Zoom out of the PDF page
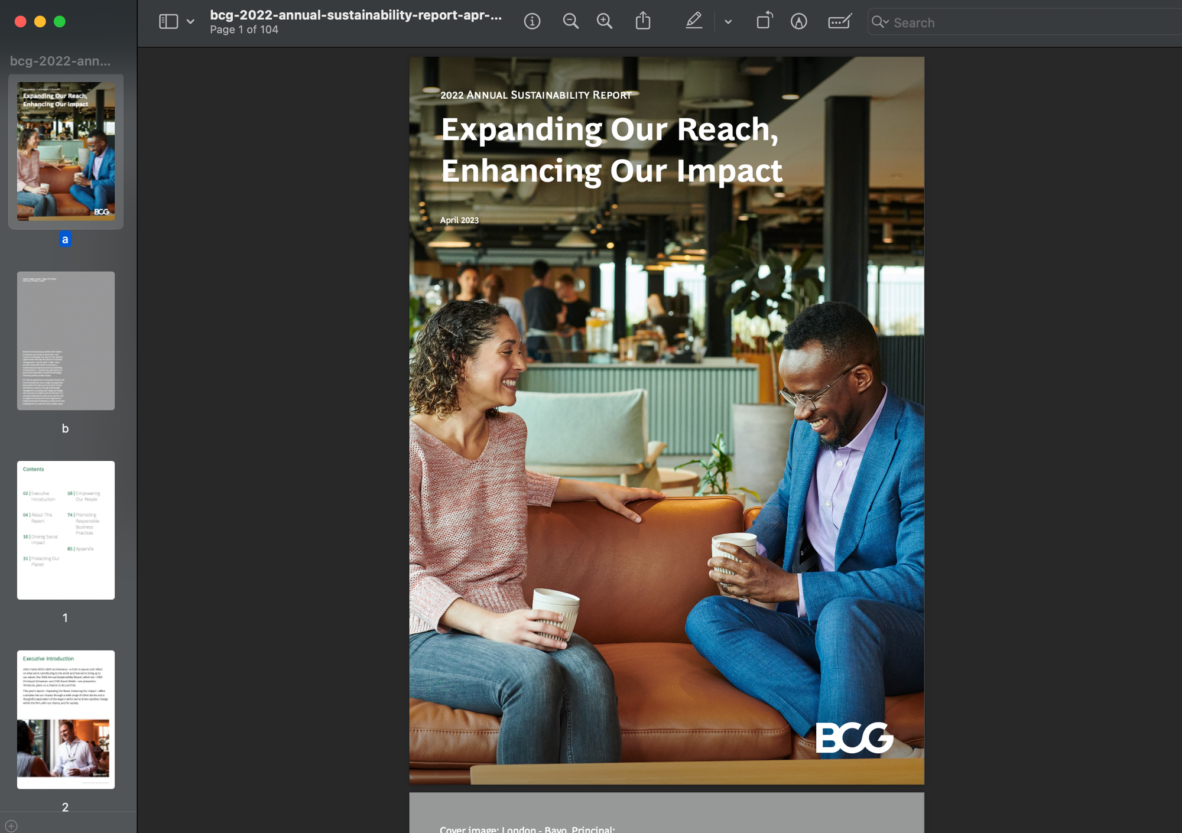The height and width of the screenshot is (833, 1182). pos(570,22)
